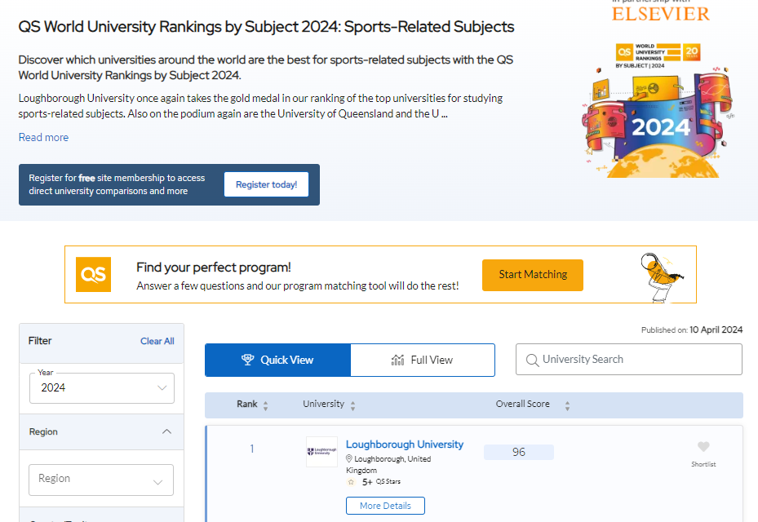Viewport: 758px width, 522px height.
Task: Click the Start Matching button
Action: tap(533, 275)
